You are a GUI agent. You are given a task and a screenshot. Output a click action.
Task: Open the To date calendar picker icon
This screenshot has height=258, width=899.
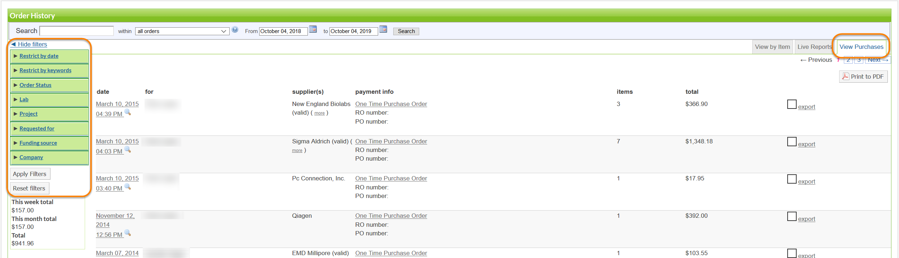pyautogui.click(x=383, y=29)
